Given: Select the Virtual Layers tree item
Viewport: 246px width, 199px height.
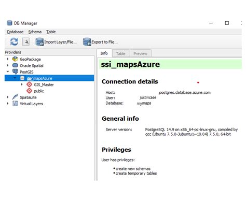Looking at the screenshot, I should click(31, 104).
